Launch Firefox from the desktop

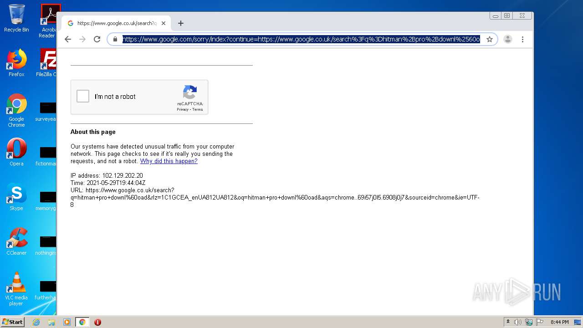[x=16, y=63]
